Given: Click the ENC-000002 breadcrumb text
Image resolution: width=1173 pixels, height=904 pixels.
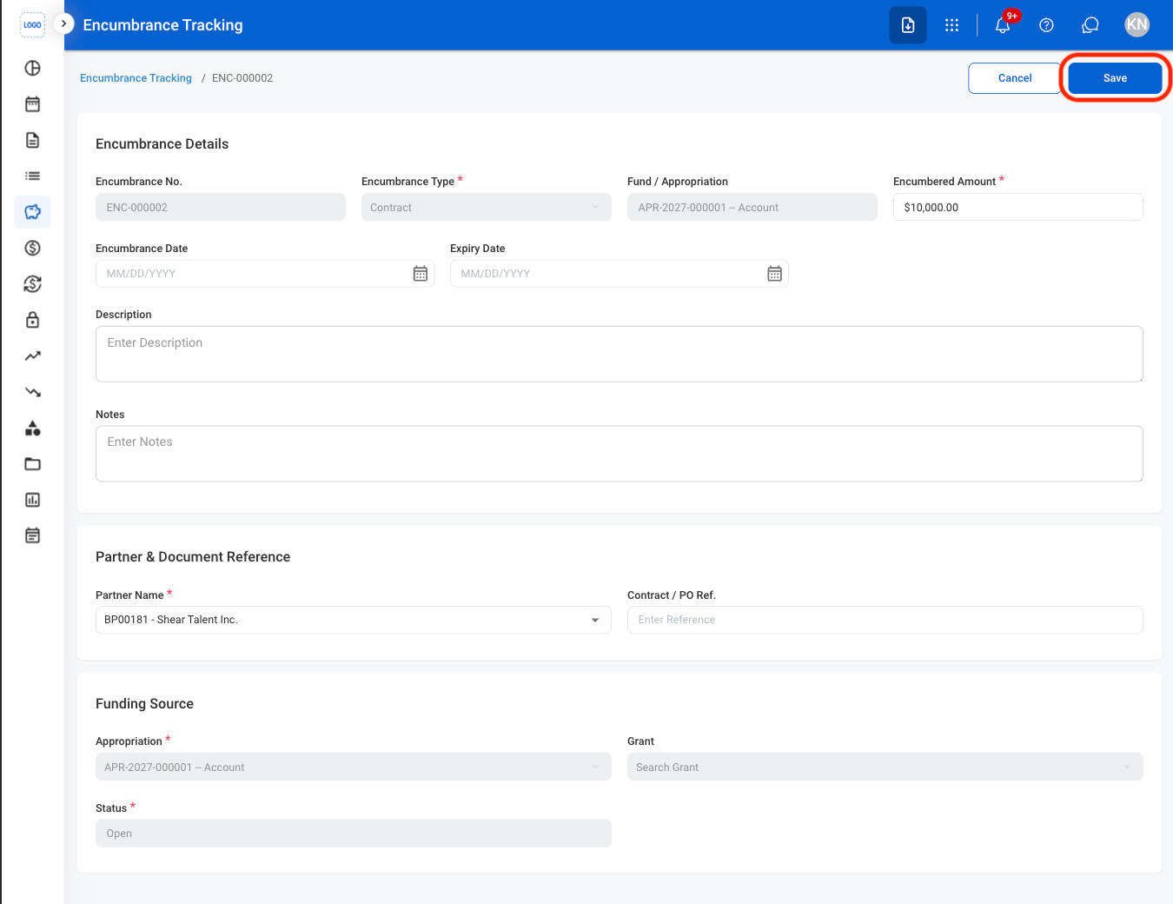Looking at the screenshot, I should tap(242, 78).
